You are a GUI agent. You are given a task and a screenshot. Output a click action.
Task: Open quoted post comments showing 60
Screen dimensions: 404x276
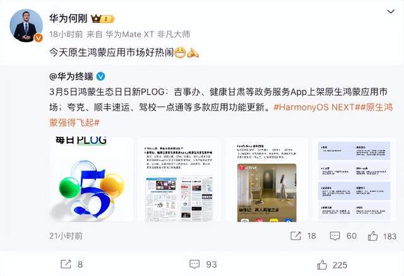[343, 236]
